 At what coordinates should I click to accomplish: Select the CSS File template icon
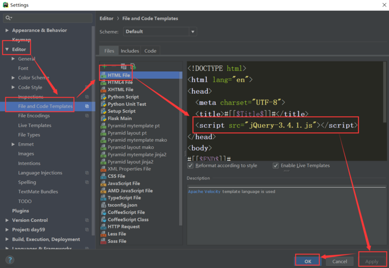pos(103,176)
